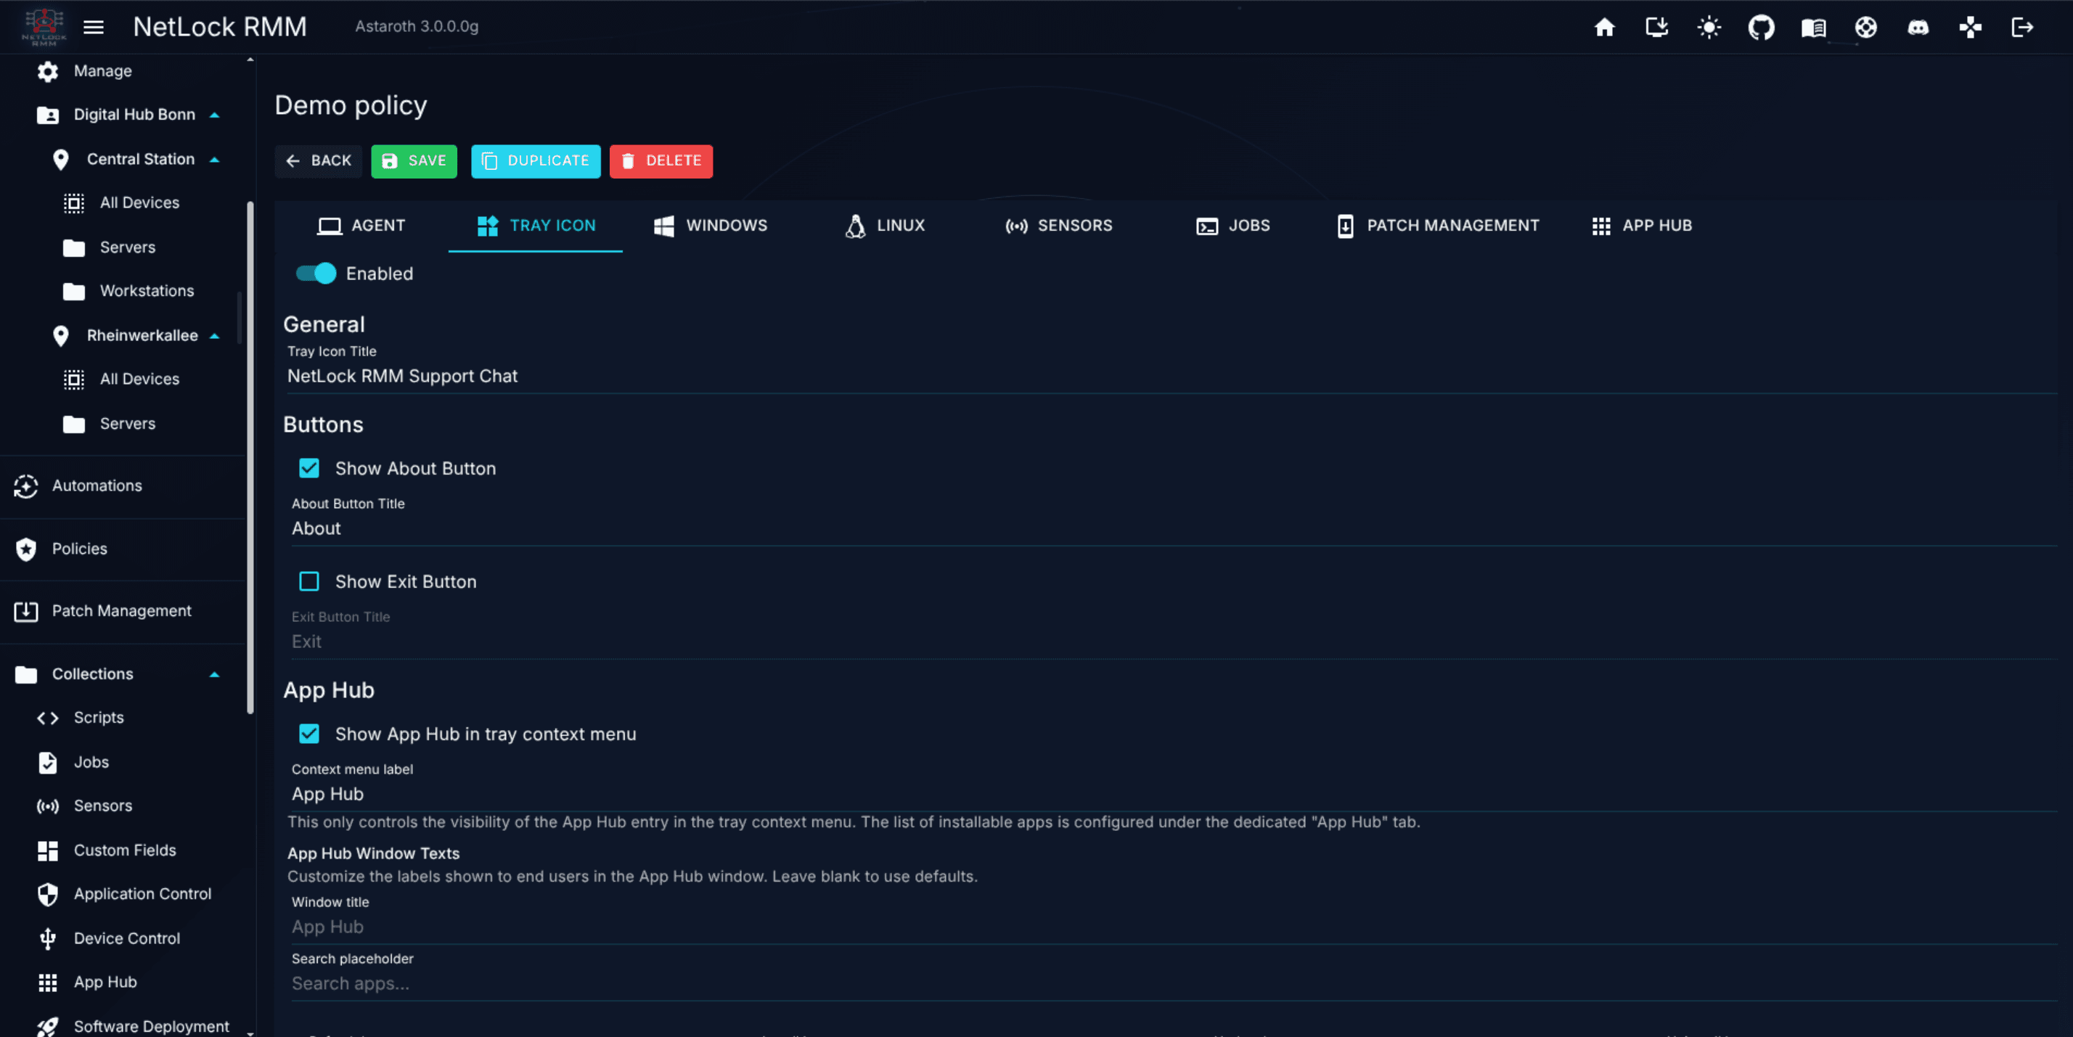
Task: Click the Custom Fields grid icon
Action: [47, 850]
